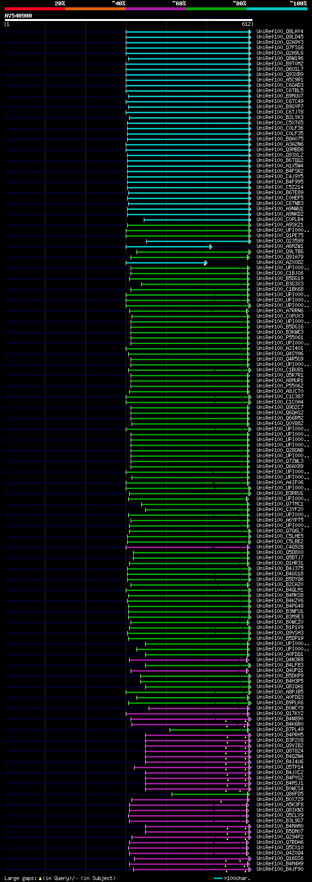Click the UniRef100_Q9LTB6 label
The width and height of the screenshot is (312, 882).
pyautogui.click(x=280, y=252)
